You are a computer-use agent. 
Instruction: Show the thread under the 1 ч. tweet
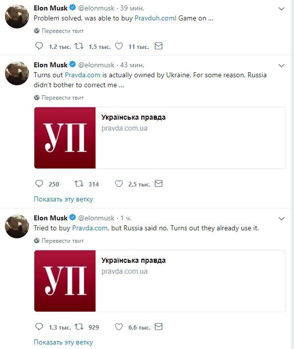(63, 342)
